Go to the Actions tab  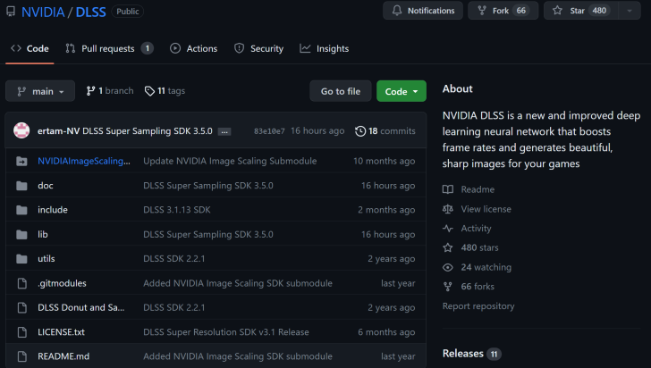[x=193, y=48]
